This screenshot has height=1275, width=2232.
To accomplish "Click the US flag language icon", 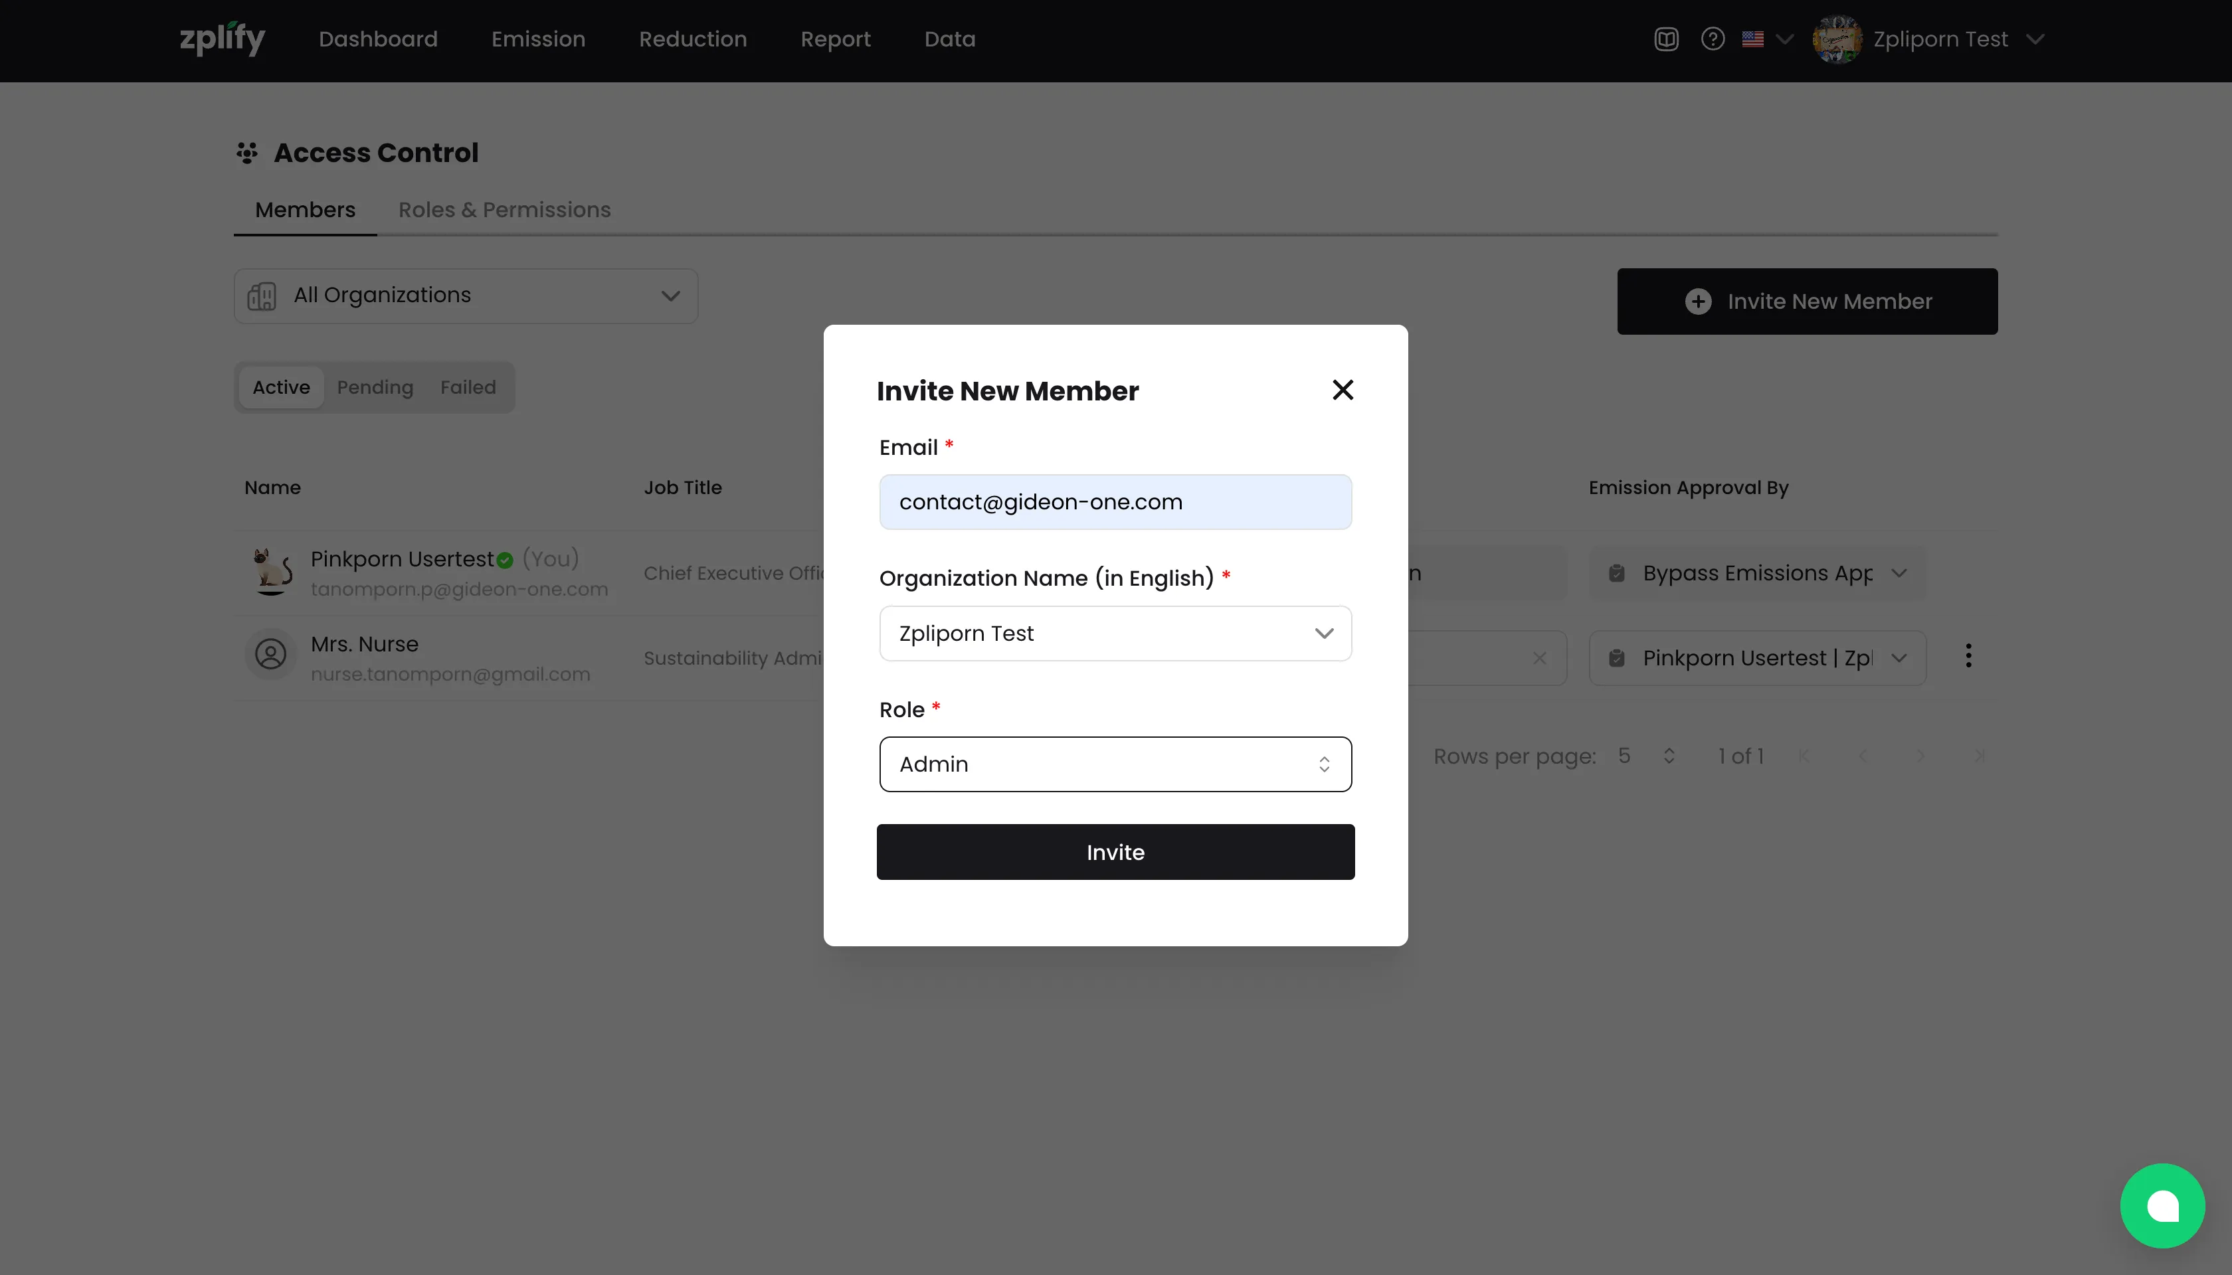I will pyautogui.click(x=1753, y=39).
